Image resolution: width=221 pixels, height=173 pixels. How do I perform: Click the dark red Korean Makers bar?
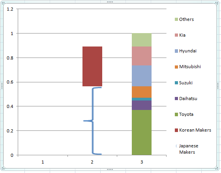coord(92,66)
